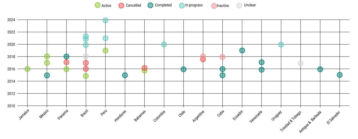
Task: Select Jamaica's 2016 Active data point
Action: pyautogui.click(x=27, y=69)
